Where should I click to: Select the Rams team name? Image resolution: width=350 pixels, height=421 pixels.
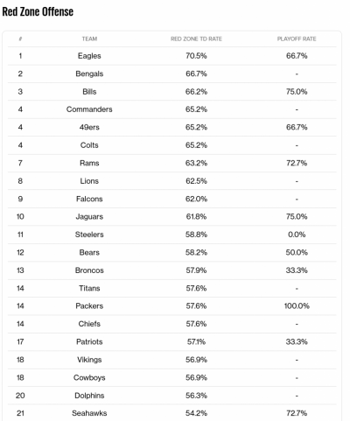coord(89,163)
